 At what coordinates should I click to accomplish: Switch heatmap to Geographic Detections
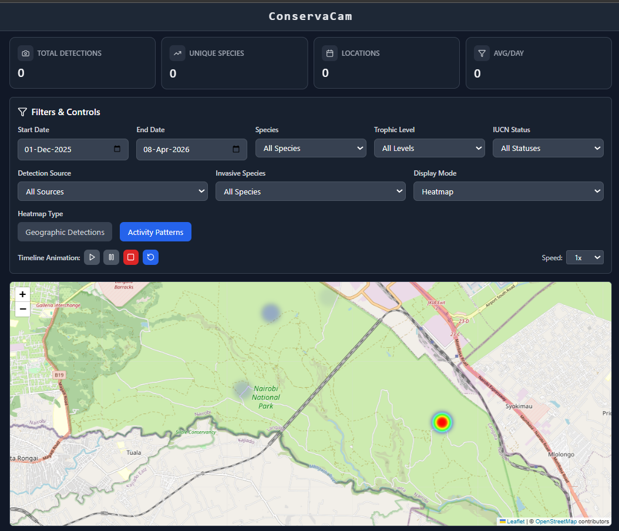pos(65,232)
